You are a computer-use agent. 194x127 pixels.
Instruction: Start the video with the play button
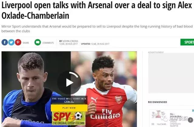69,83
